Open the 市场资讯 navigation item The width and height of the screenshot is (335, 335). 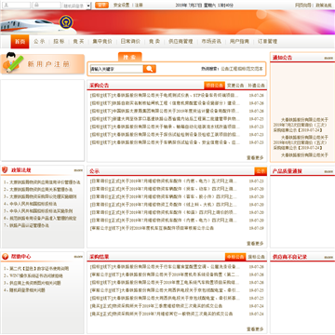pyautogui.click(x=211, y=41)
